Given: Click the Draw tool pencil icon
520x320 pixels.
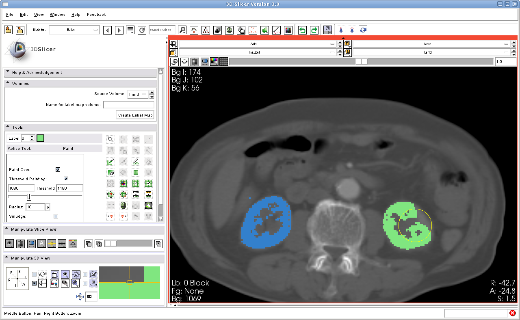Looking at the screenshot, I should [136, 161].
